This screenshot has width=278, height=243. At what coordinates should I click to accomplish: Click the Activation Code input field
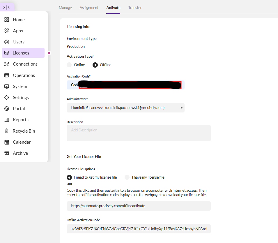click(x=125, y=85)
